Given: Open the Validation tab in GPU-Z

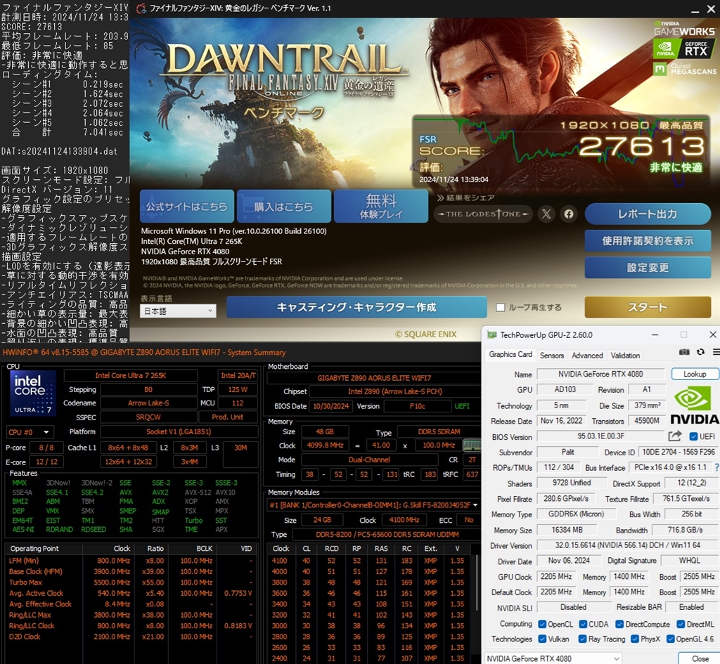Looking at the screenshot, I should point(625,355).
